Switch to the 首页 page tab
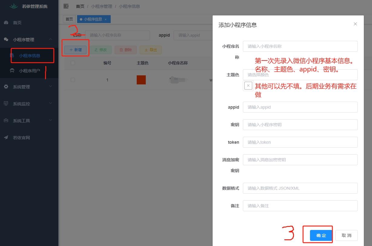 click(69, 19)
